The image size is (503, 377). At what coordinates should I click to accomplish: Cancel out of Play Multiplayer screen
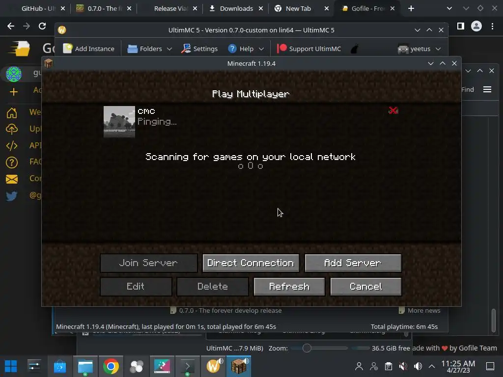pos(365,287)
